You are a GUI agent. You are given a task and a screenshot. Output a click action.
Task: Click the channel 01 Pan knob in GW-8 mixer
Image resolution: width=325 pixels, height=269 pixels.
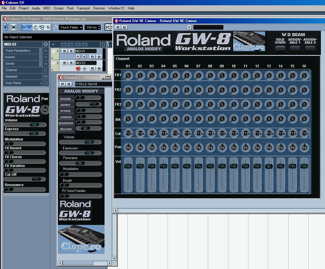pyautogui.click(x=128, y=147)
